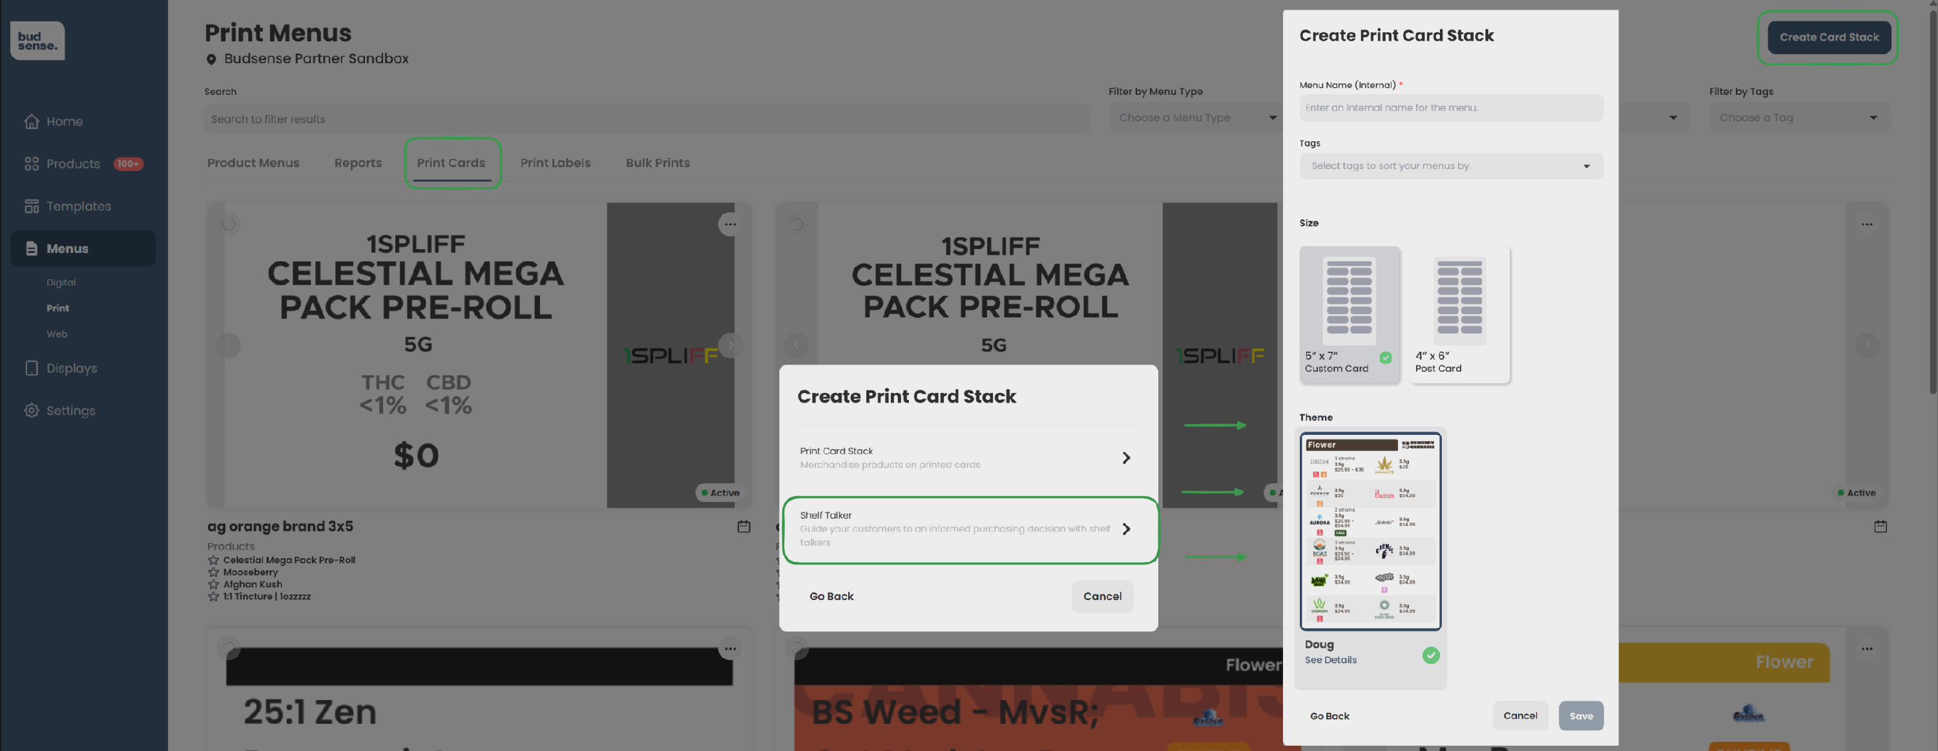Open the Print Card Stack option chevron
The width and height of the screenshot is (1938, 751).
pyautogui.click(x=1125, y=458)
